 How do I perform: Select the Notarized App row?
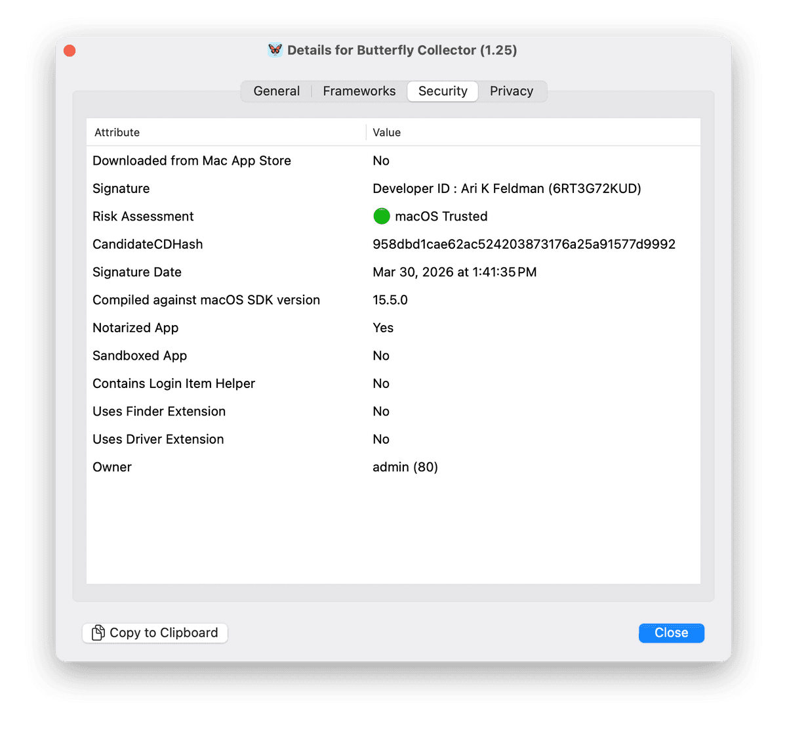(x=136, y=328)
